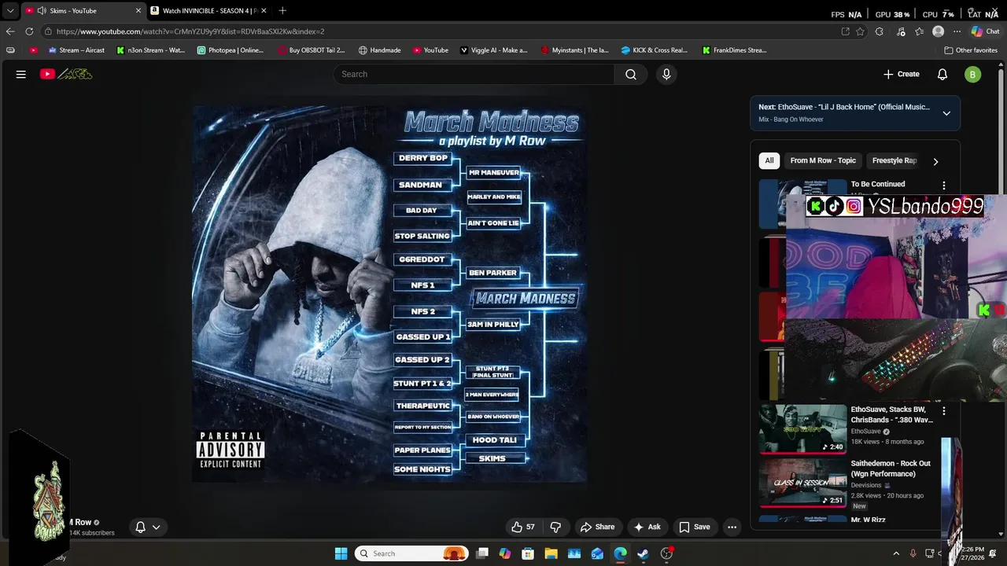This screenshot has width=1007, height=566.
Task: Switch to Watch INVINCIBLE Season 4 tab
Action: [x=209, y=10]
